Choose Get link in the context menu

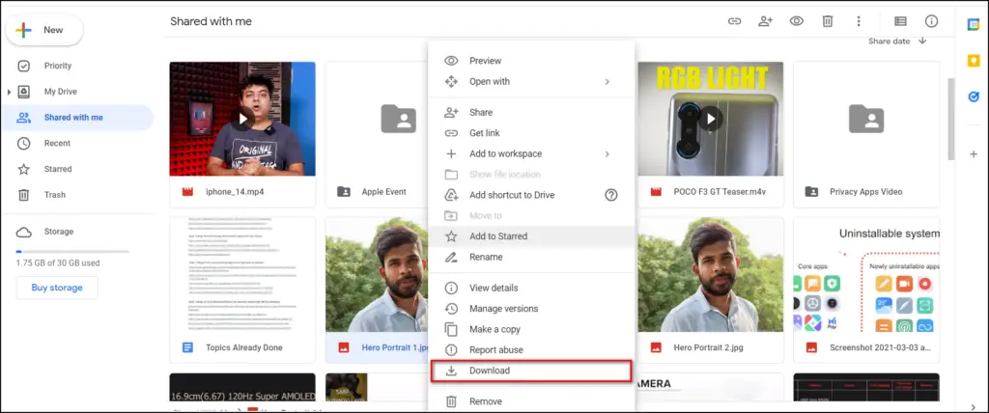[531, 133]
